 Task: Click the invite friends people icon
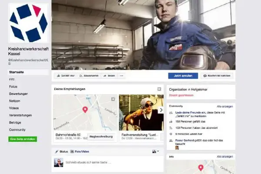tap(171, 113)
